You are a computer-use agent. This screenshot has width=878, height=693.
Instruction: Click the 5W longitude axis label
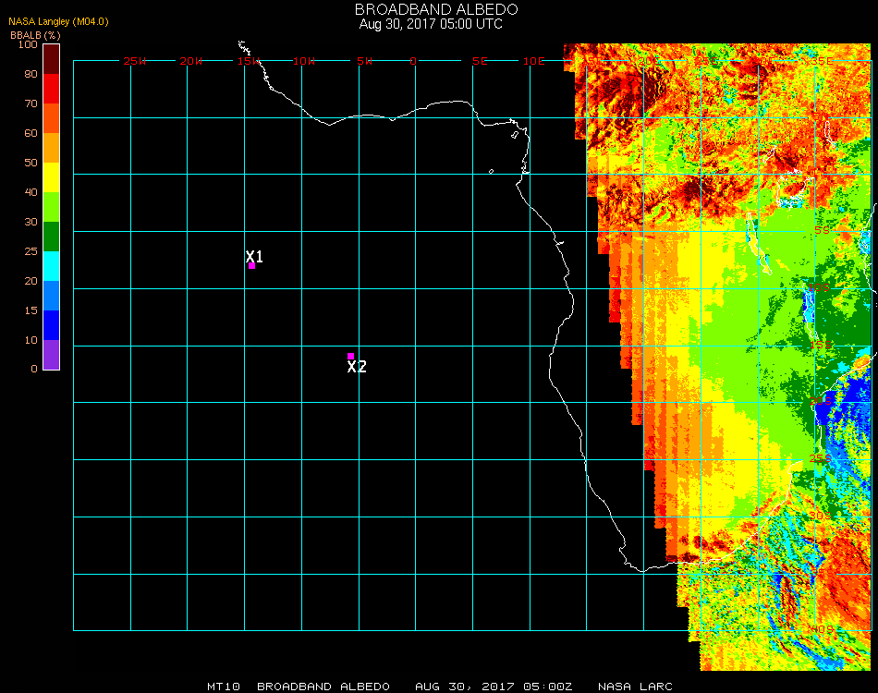point(364,61)
